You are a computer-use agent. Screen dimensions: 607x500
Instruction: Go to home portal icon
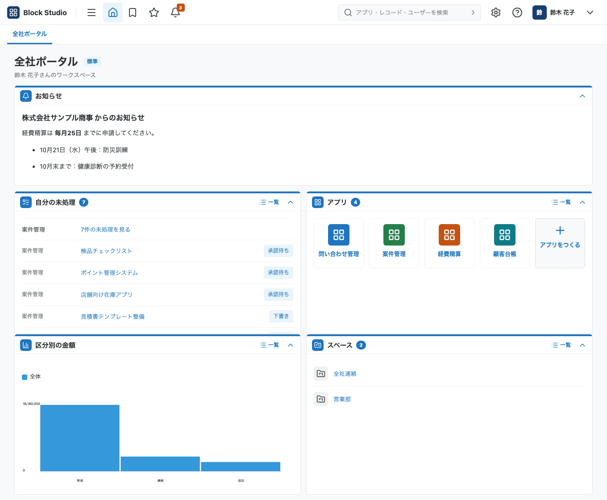tap(113, 12)
